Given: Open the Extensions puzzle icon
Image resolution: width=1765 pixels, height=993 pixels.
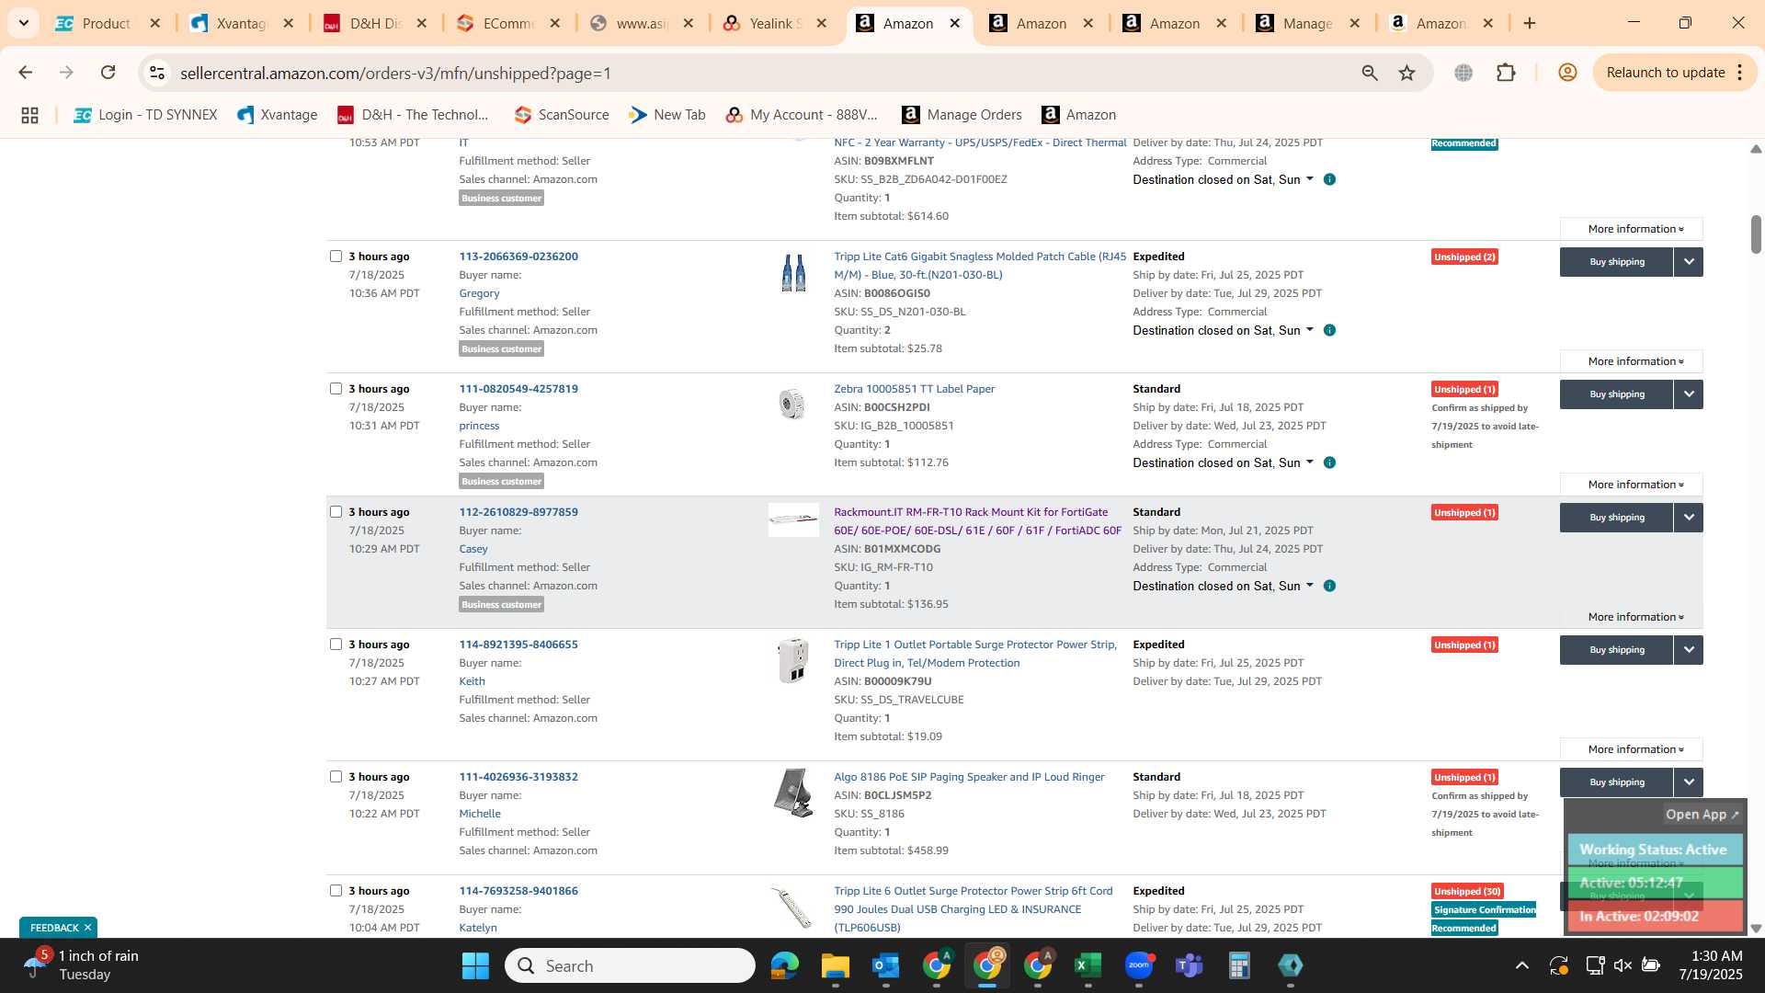Looking at the screenshot, I should [x=1506, y=73].
